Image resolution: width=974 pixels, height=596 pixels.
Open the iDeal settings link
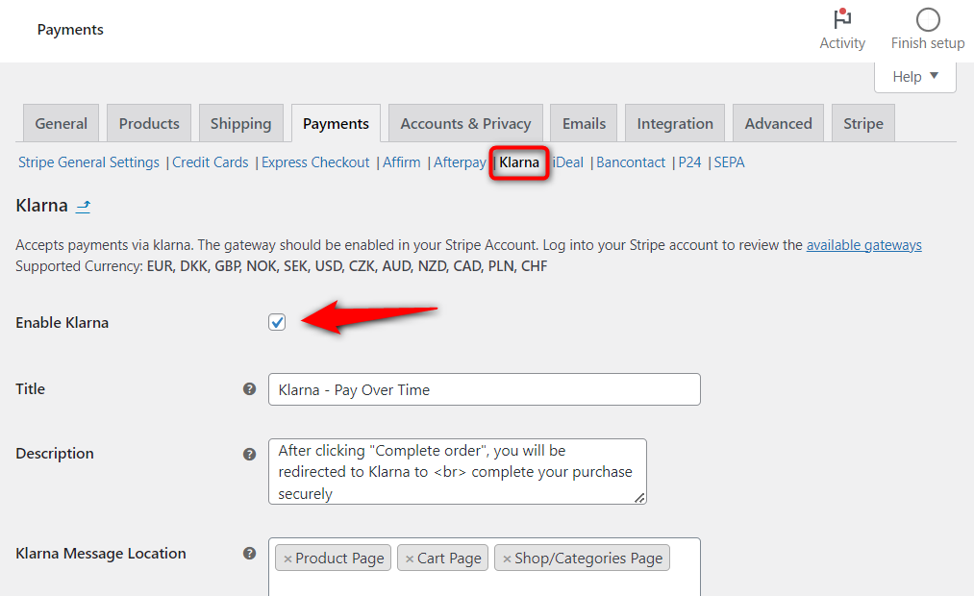(567, 162)
